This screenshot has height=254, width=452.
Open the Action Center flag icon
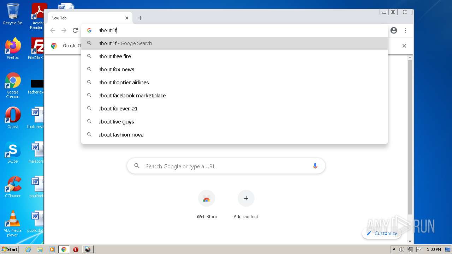[x=418, y=249]
